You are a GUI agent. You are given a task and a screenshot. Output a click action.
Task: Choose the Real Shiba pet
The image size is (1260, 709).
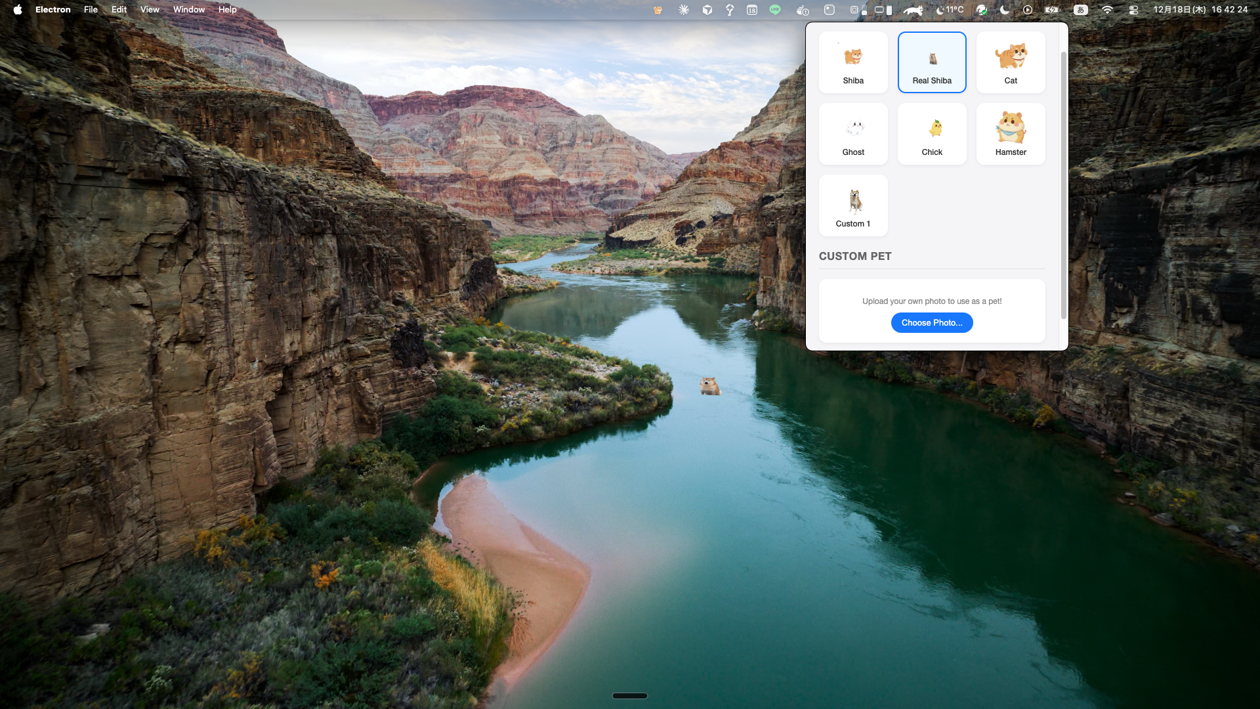point(932,62)
